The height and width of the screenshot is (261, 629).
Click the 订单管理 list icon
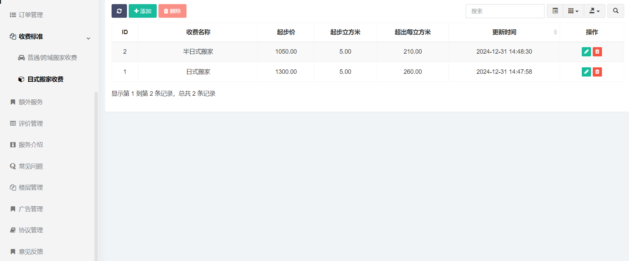point(13,15)
